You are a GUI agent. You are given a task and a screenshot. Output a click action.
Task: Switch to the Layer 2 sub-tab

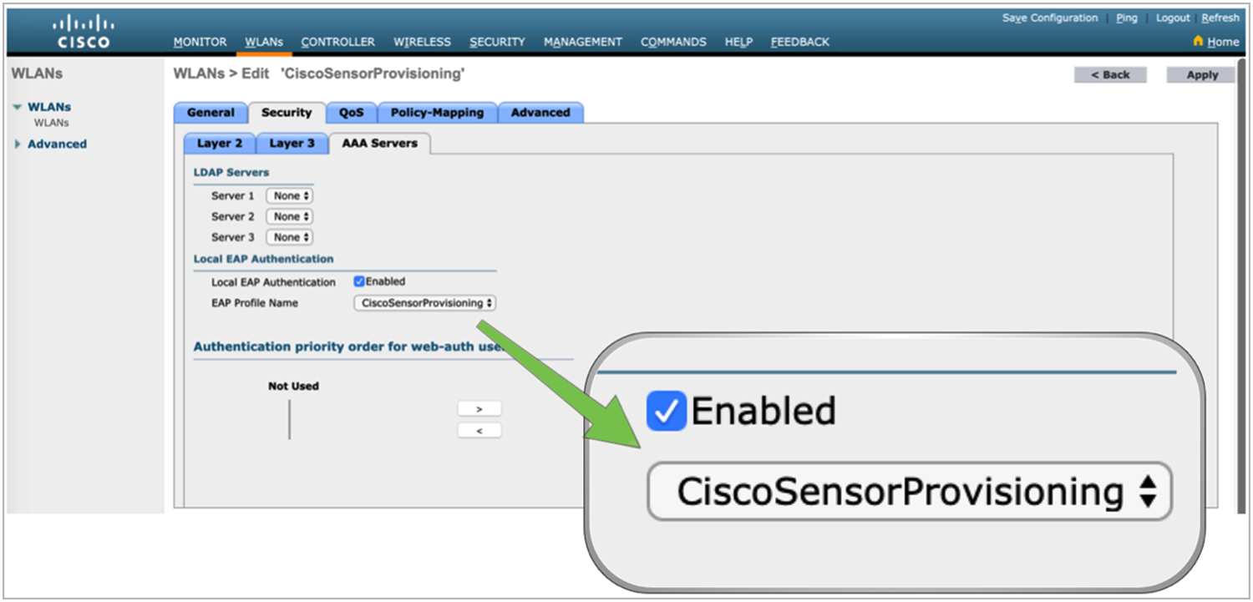[x=220, y=144]
